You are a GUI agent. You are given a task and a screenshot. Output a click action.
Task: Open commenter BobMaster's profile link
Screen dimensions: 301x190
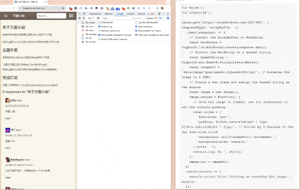click(x=17, y=160)
